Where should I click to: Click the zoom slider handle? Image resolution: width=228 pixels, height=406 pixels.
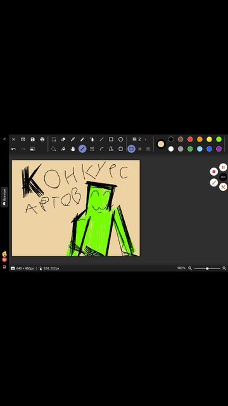point(207,268)
